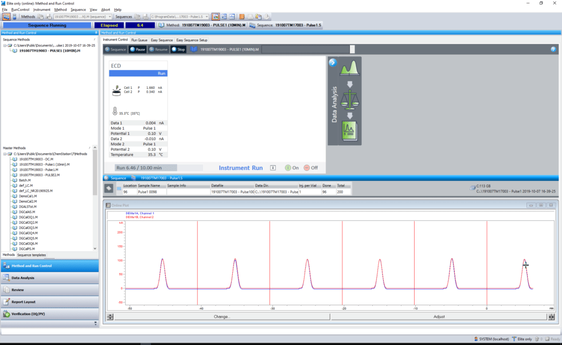Switch to the Easy Sequence Setup tab
This screenshot has height=345, width=562.
[x=192, y=40]
